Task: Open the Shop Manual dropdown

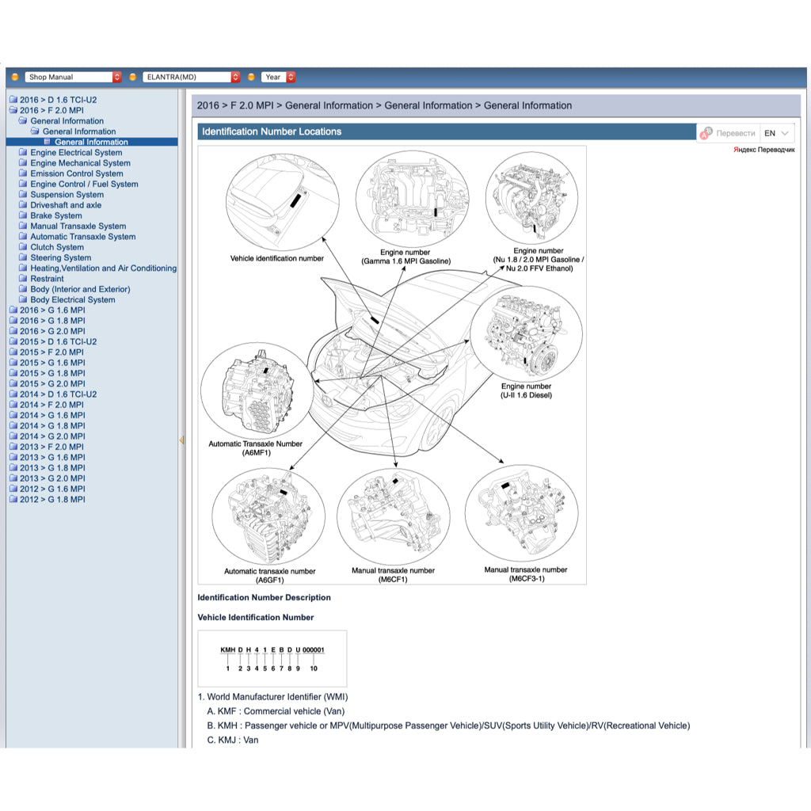Action: 73,77
